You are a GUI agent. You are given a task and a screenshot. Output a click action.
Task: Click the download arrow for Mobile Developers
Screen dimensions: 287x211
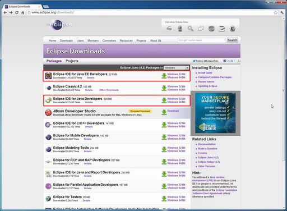tap(164, 137)
